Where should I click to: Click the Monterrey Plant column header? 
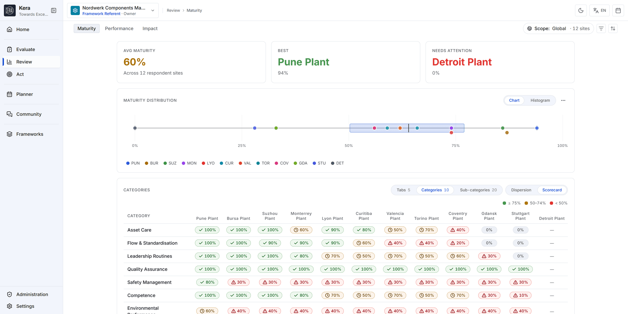[x=301, y=216]
